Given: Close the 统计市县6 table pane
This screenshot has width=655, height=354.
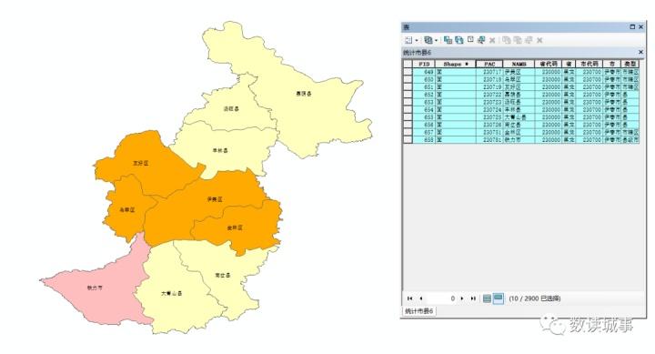Looking at the screenshot, I should 640,52.
